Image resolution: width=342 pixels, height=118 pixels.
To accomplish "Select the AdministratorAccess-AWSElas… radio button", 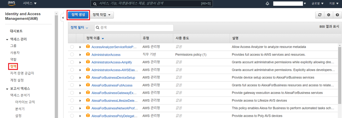I will [72, 70].
